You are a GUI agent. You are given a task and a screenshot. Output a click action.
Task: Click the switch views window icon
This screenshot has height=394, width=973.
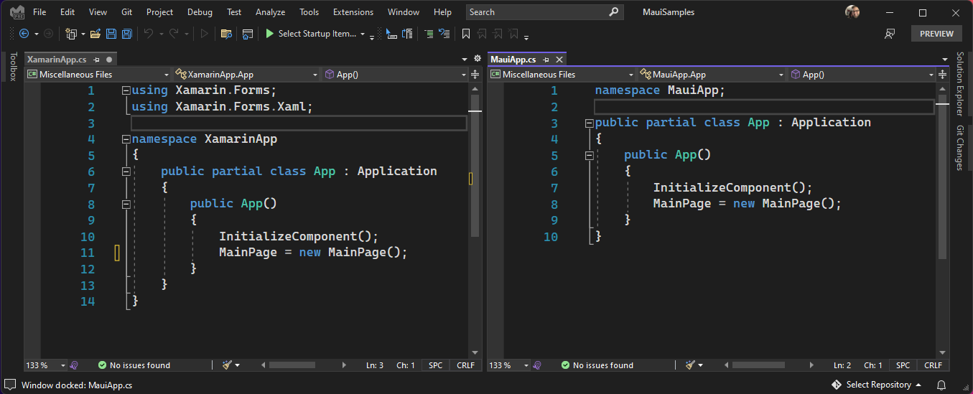248,34
